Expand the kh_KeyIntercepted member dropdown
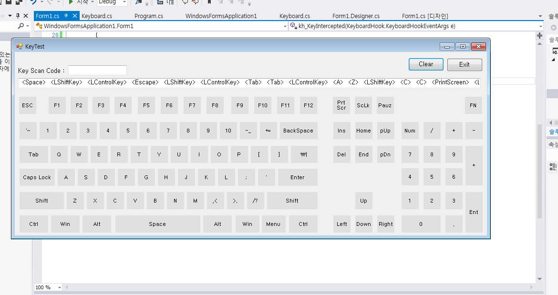The height and width of the screenshot is (295, 558). coord(540,26)
